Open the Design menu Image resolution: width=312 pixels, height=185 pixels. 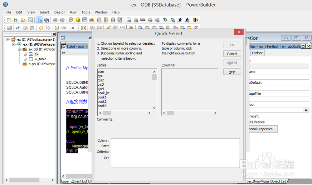coord(60,12)
